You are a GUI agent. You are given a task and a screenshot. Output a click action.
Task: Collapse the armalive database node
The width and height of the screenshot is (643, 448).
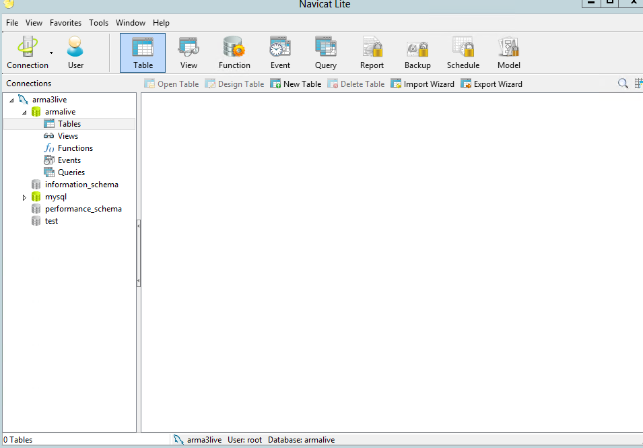coord(24,112)
